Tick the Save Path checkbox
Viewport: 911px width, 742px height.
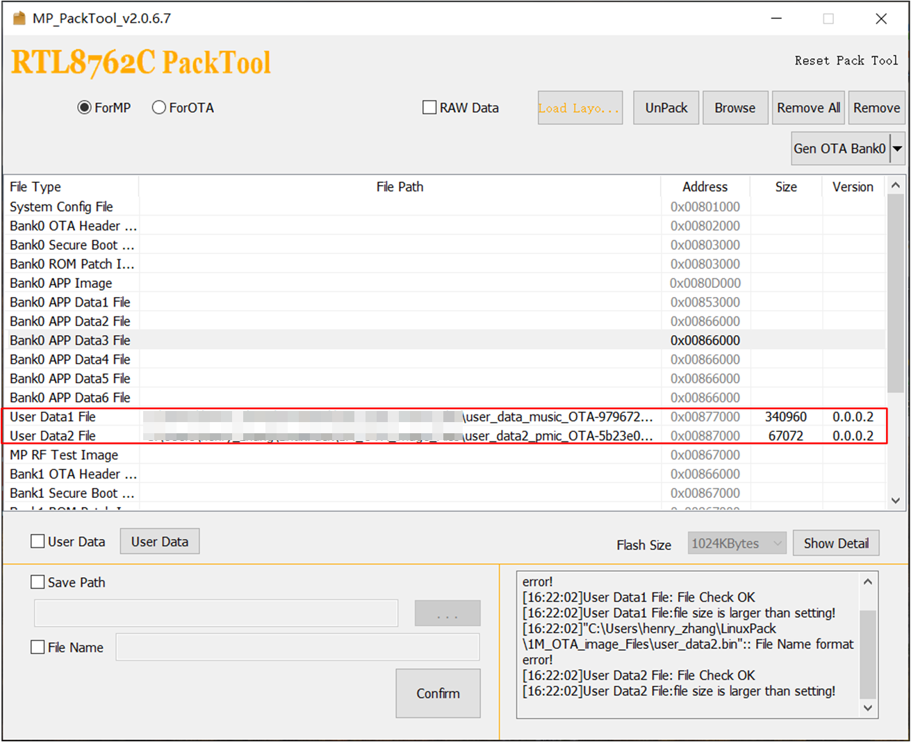coord(38,582)
